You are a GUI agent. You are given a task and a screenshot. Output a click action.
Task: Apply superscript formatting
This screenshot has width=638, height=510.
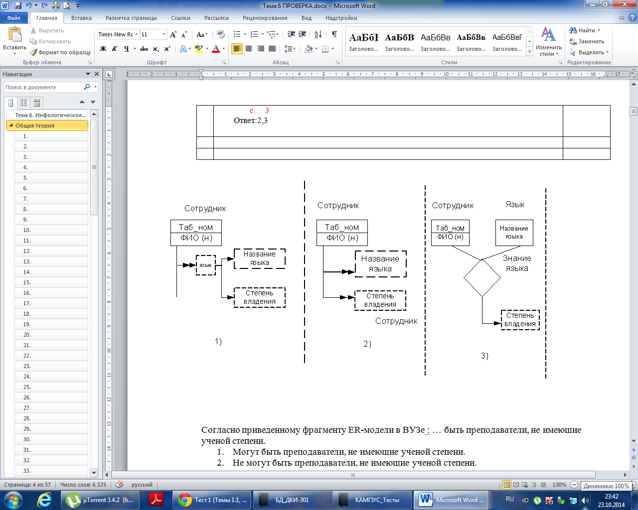[x=167, y=49]
